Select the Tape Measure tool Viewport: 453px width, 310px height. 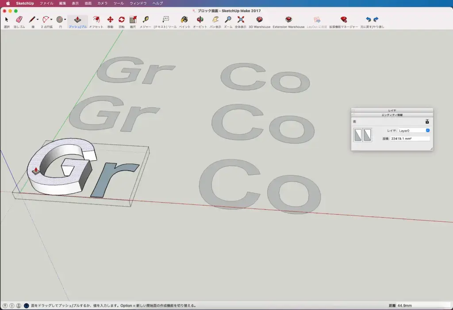146,19
